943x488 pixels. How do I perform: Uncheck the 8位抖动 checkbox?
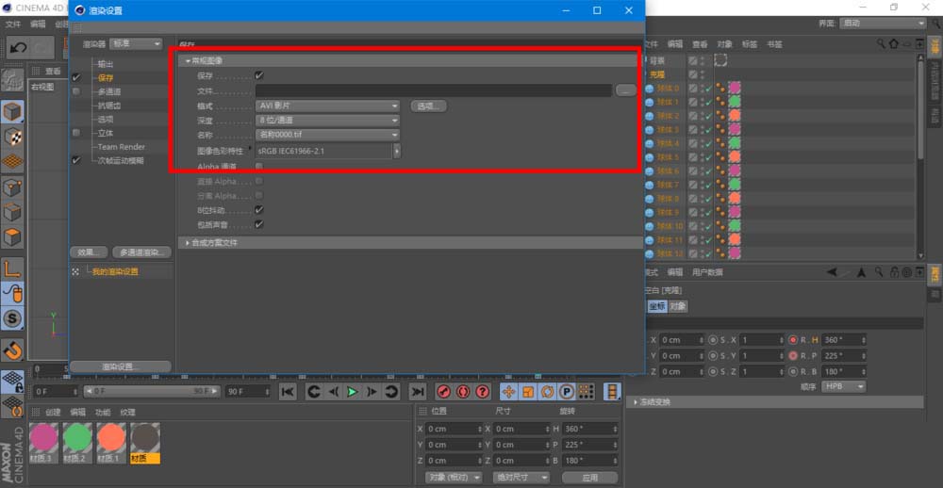[259, 210]
